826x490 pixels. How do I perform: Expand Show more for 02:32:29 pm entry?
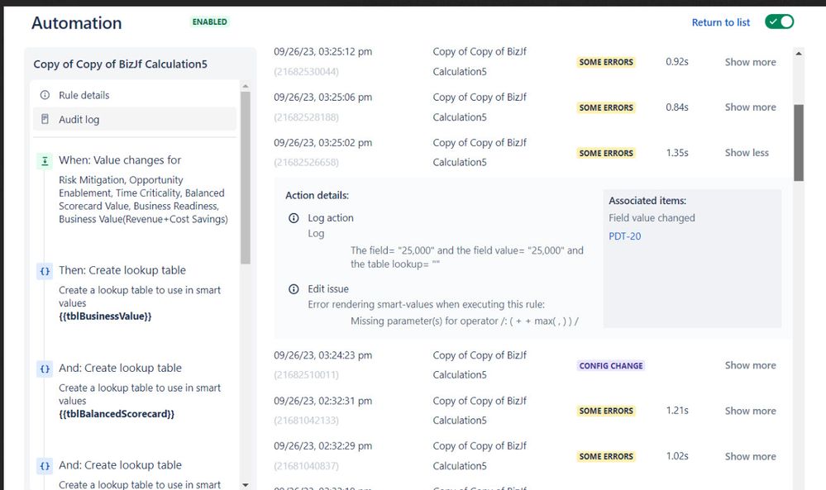[750, 456]
